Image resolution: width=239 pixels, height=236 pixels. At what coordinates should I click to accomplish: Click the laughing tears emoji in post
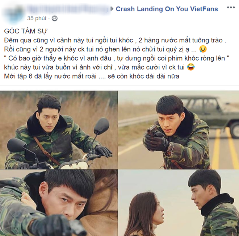pyautogui.click(x=191, y=67)
